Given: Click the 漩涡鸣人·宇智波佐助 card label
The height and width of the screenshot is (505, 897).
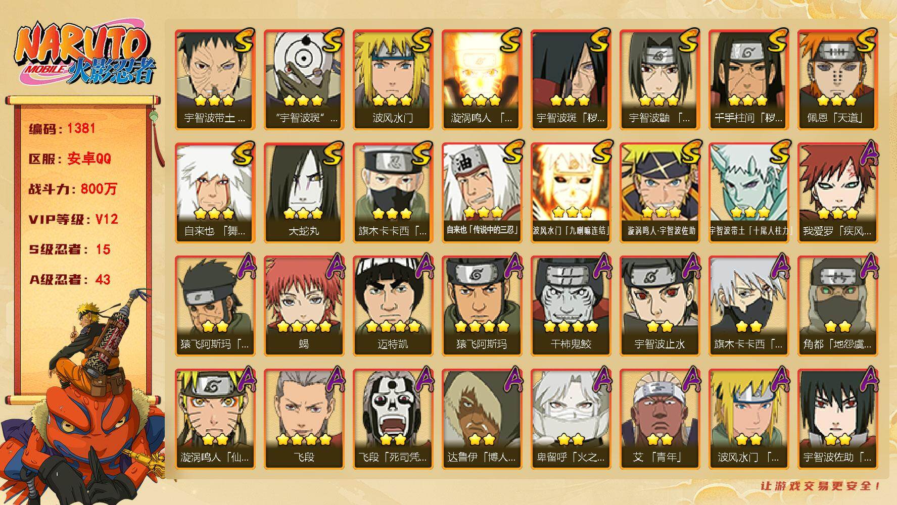Looking at the screenshot, I should point(659,231).
